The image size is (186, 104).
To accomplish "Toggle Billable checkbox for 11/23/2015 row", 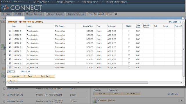I will click(x=129, y=35).
